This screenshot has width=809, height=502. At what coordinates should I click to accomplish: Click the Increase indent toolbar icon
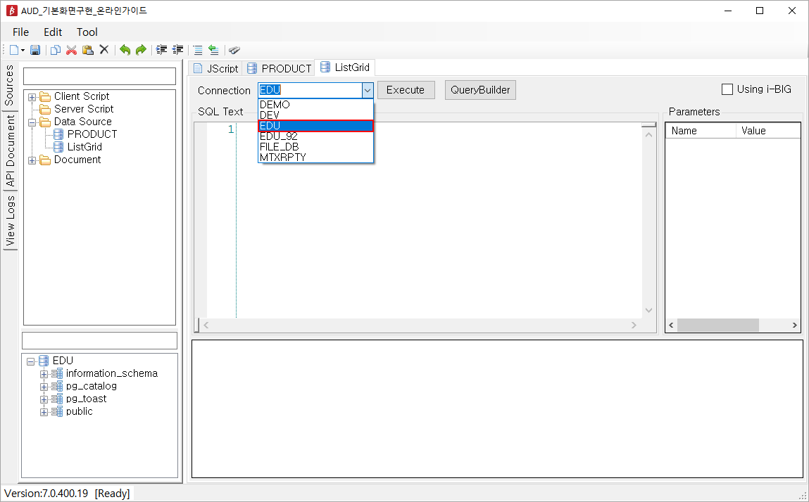tap(162, 50)
